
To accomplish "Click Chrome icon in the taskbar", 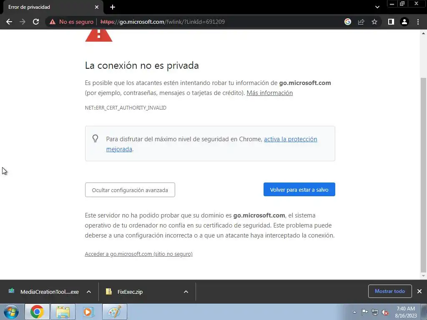I will (x=37, y=312).
